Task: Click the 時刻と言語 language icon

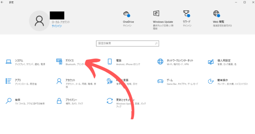Action: pyautogui.click(x=110, y=81)
